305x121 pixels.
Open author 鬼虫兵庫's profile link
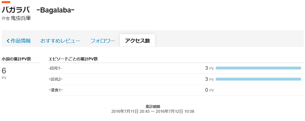click(x=21, y=19)
